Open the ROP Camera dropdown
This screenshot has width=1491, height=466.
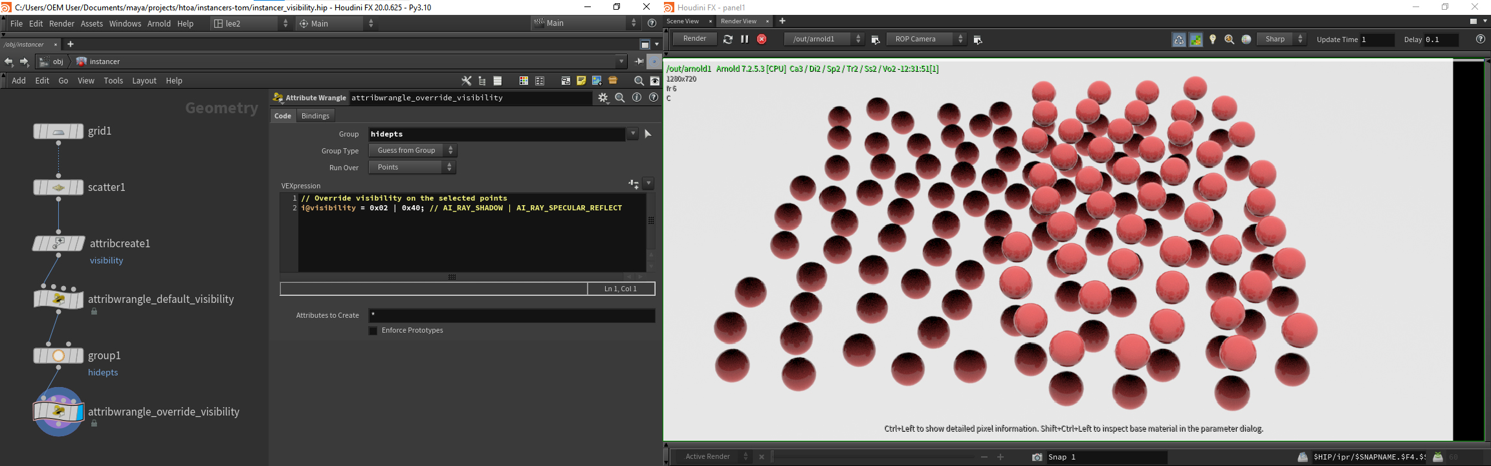[x=926, y=39]
